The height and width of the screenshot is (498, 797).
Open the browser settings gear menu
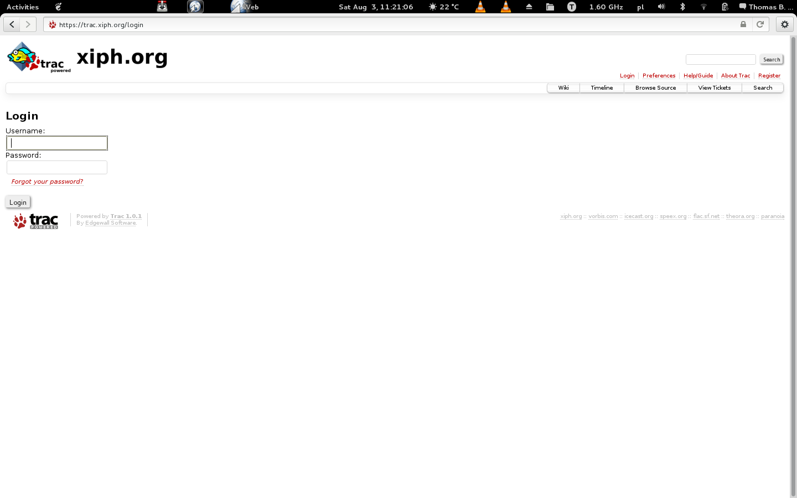tap(784, 24)
